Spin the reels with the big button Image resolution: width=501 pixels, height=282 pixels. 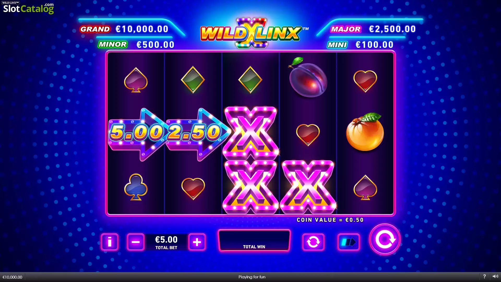coord(385,239)
